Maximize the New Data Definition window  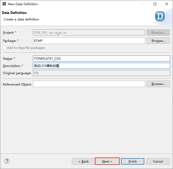155,4
